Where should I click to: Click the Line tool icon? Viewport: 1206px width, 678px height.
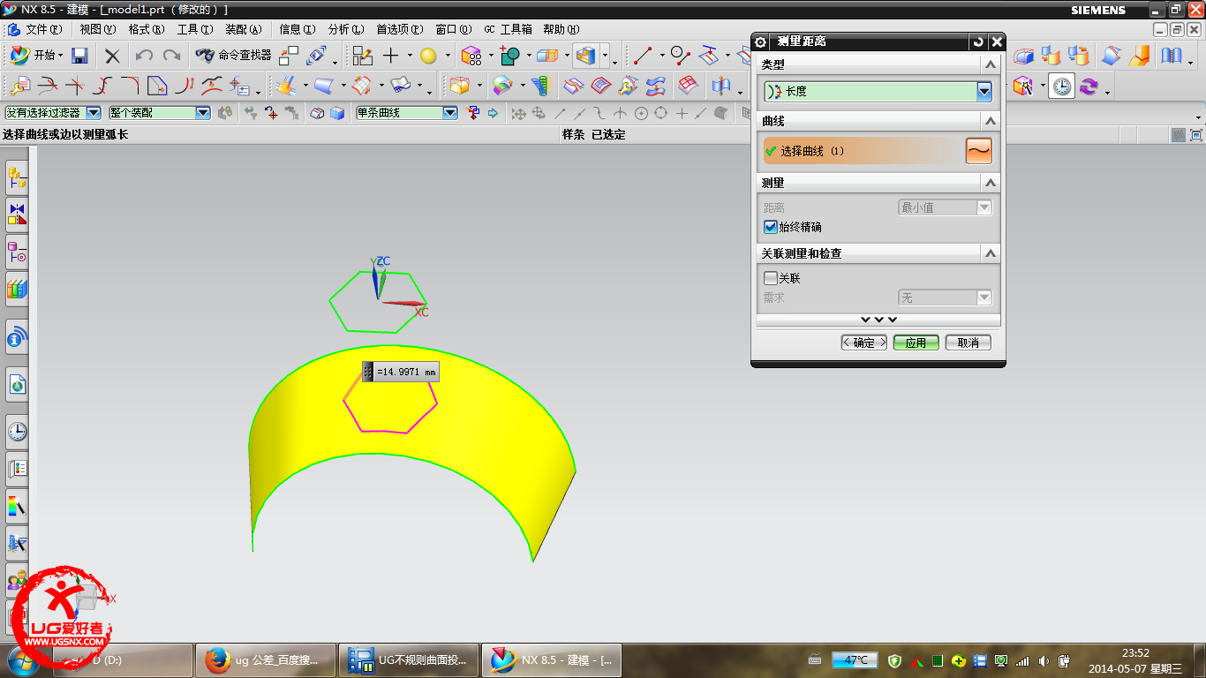tap(642, 56)
